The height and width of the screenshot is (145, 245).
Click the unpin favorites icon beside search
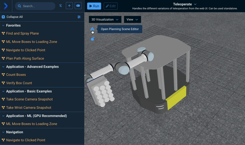[60, 6]
